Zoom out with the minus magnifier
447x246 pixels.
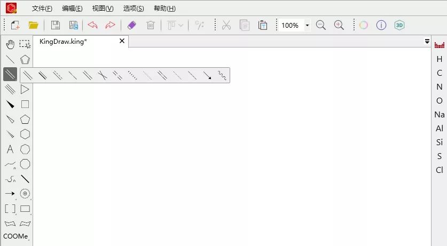(321, 25)
